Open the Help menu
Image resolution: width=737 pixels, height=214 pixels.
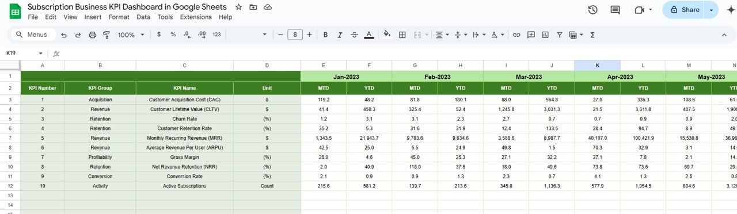(225, 17)
